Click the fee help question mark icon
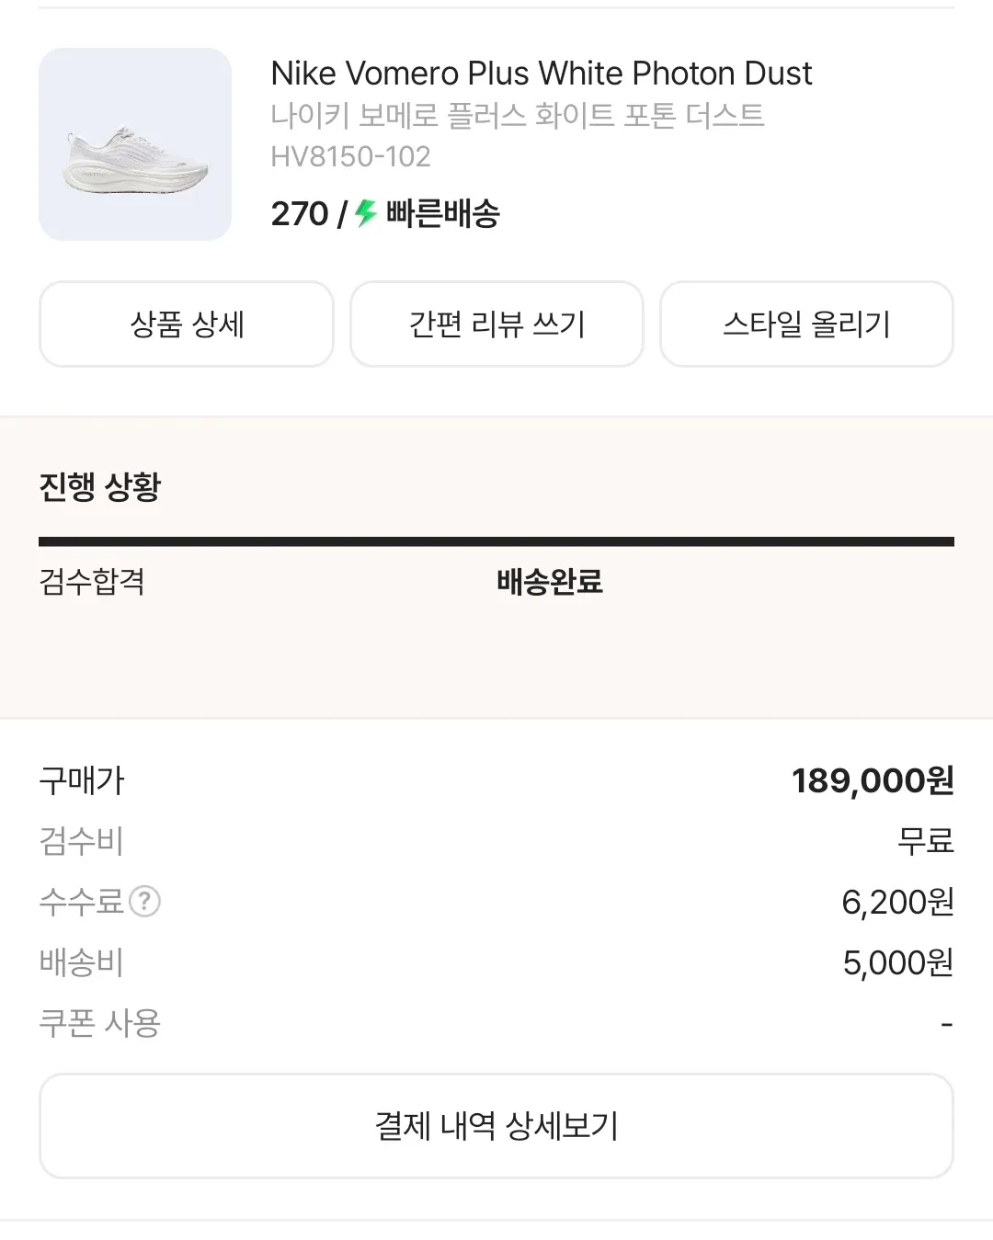Viewport: 993px width, 1240px height. (144, 902)
